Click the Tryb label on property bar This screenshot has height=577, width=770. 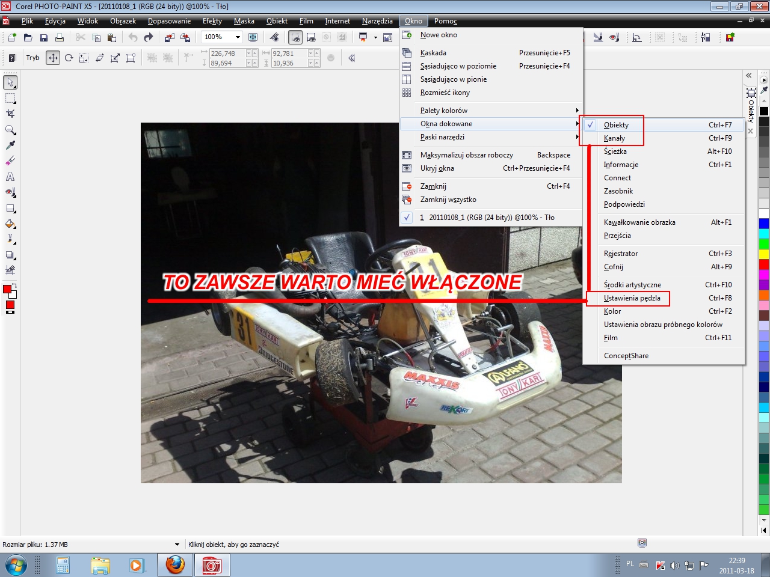(x=32, y=58)
